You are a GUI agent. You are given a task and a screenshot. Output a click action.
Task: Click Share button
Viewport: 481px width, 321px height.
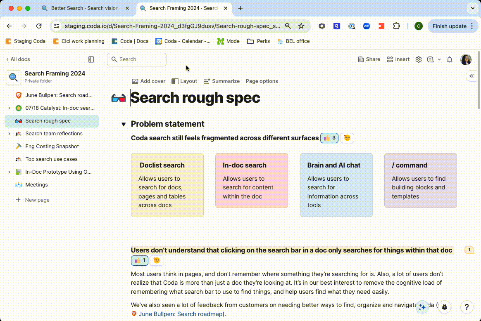tap(369, 59)
